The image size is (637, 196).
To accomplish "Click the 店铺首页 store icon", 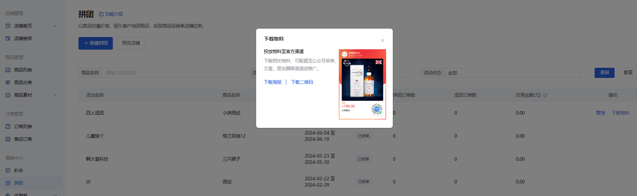I will 8,26.
